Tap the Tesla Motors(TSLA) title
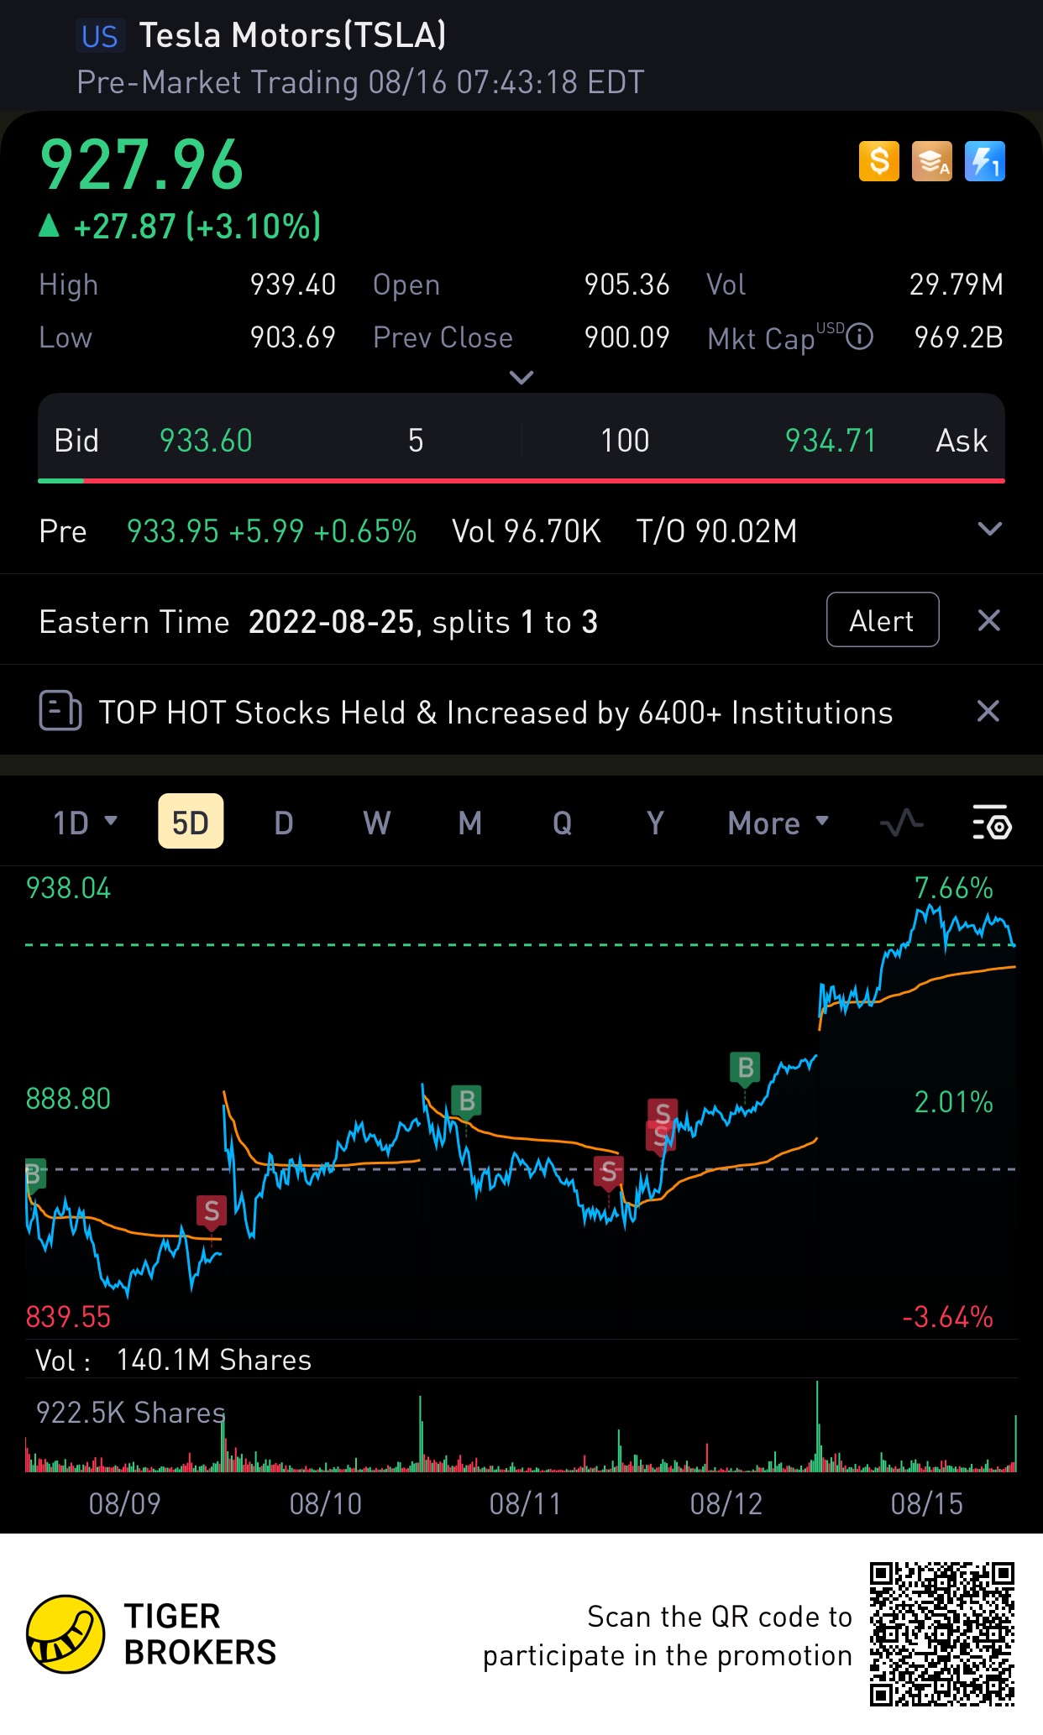1043x1735 pixels. pyautogui.click(x=292, y=35)
